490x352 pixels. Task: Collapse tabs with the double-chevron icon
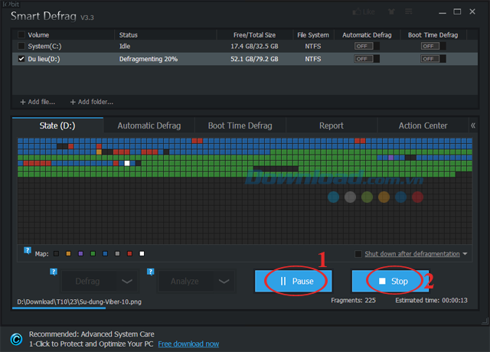473,125
